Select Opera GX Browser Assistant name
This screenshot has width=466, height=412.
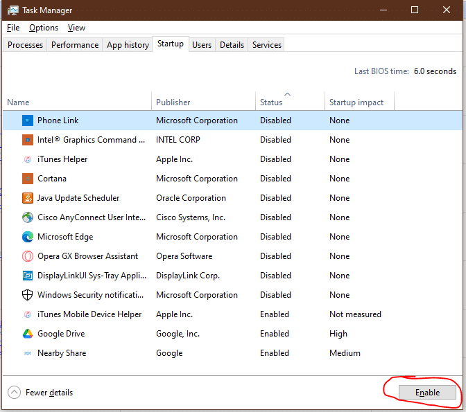pos(87,256)
